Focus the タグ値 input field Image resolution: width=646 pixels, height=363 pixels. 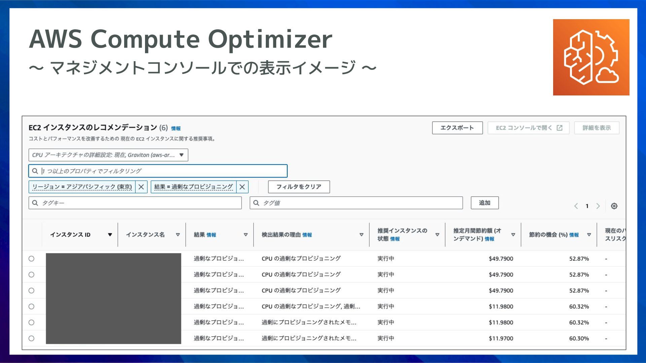pos(356,203)
